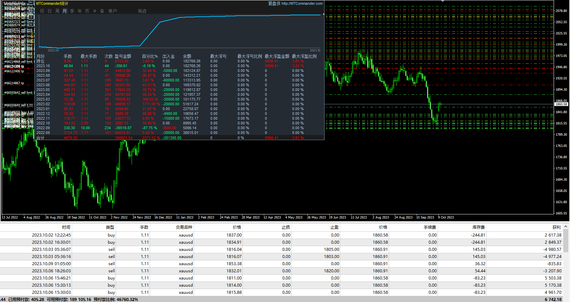Click the 1860.58 current price label on axis
Image resolution: width=570 pixels, height=302 pixels.
tap(561, 104)
